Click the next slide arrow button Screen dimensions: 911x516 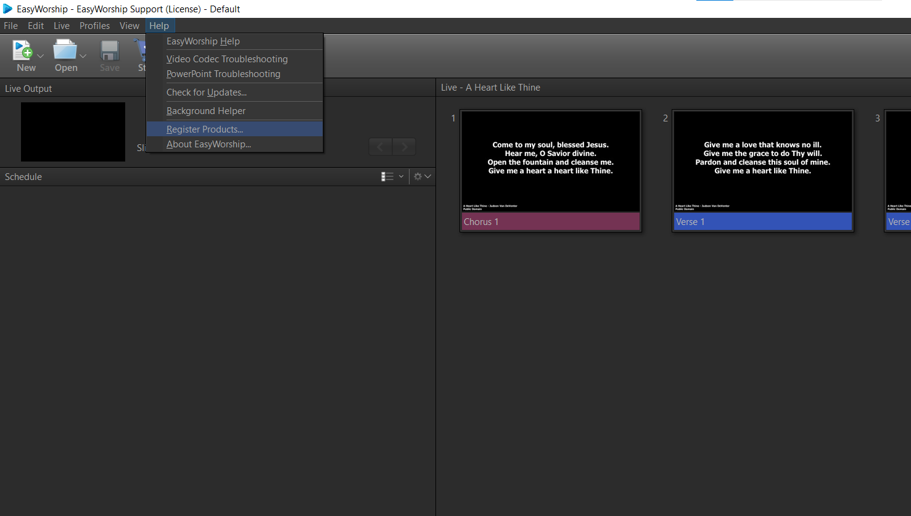click(404, 147)
